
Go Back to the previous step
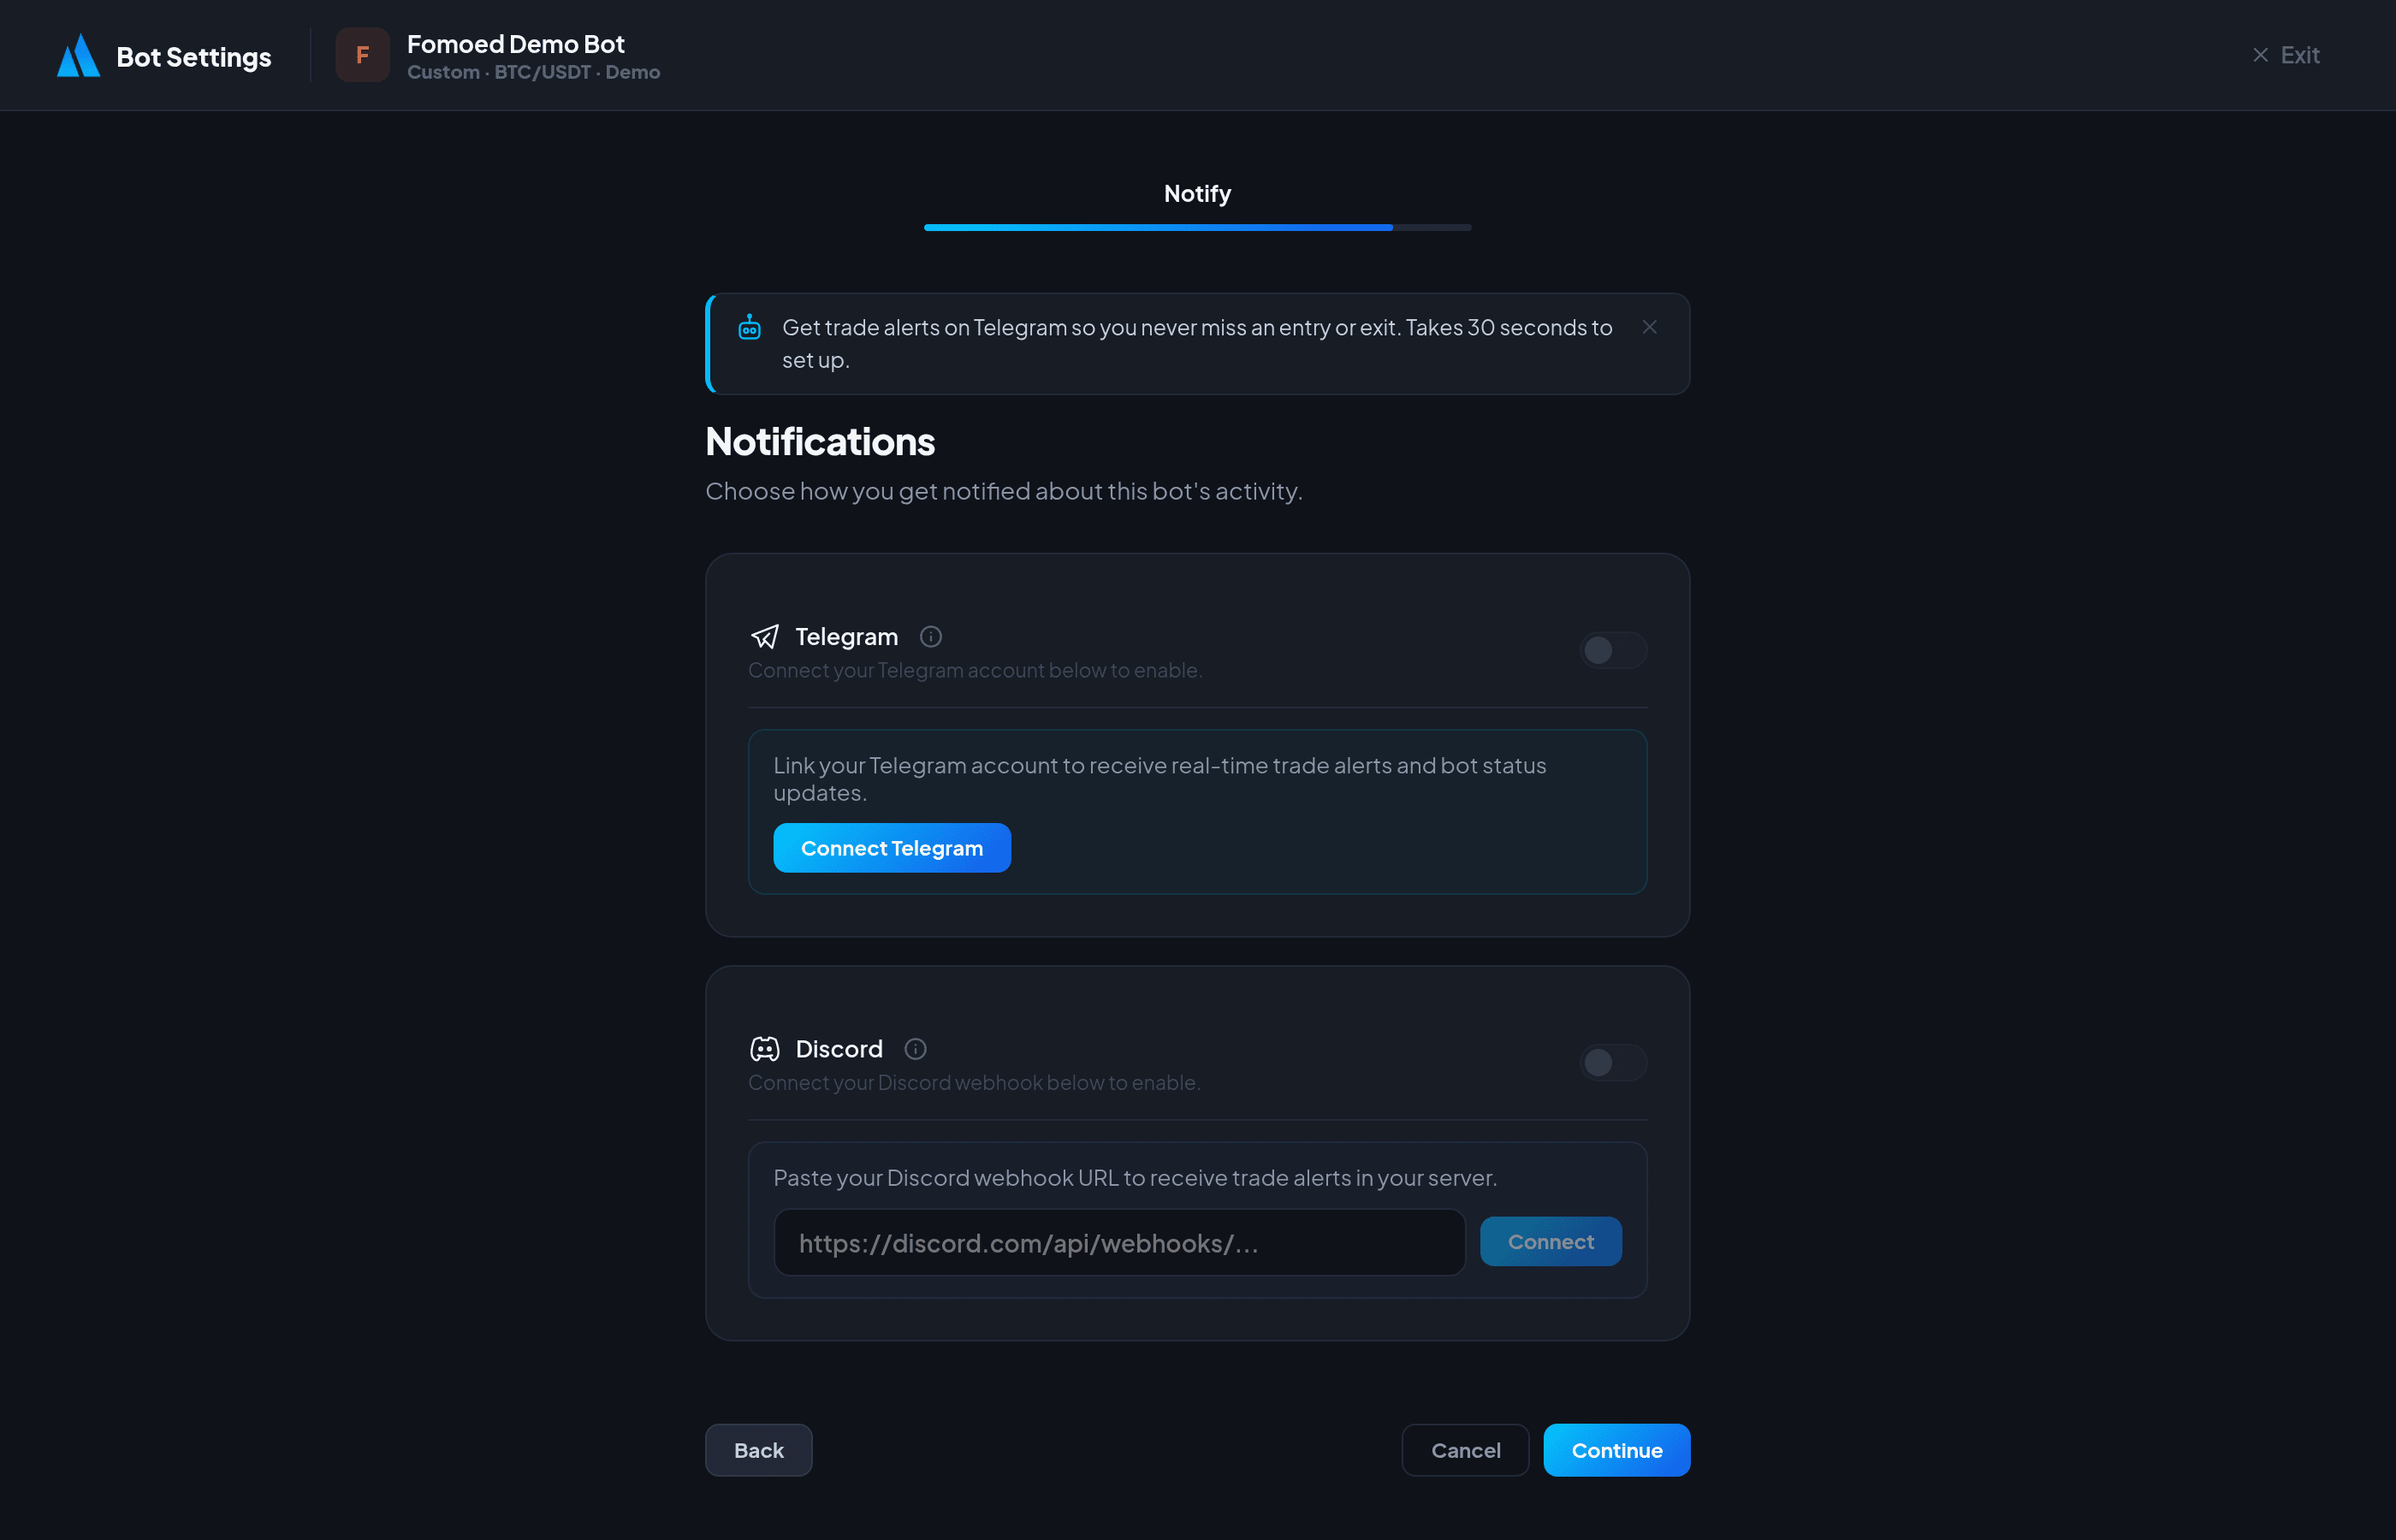pos(758,1450)
